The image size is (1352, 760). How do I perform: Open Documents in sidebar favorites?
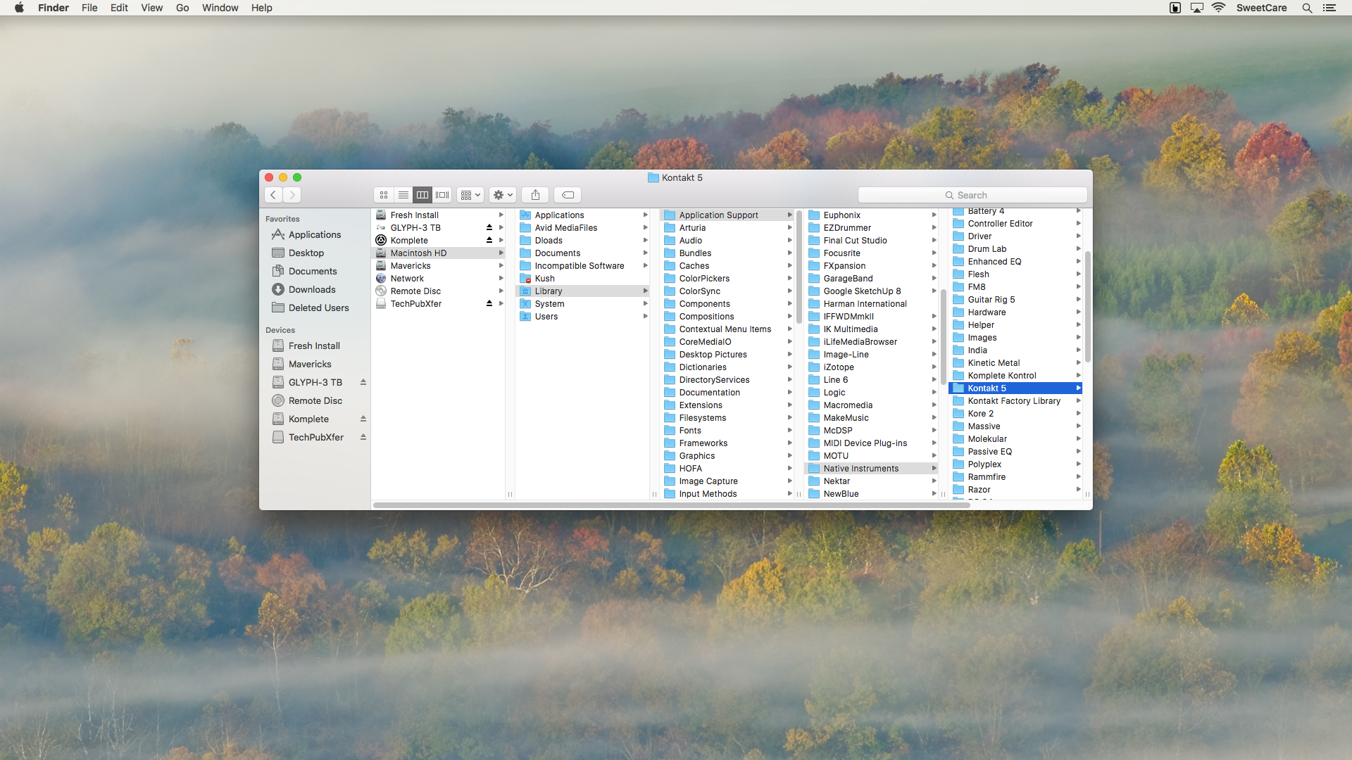pos(314,272)
